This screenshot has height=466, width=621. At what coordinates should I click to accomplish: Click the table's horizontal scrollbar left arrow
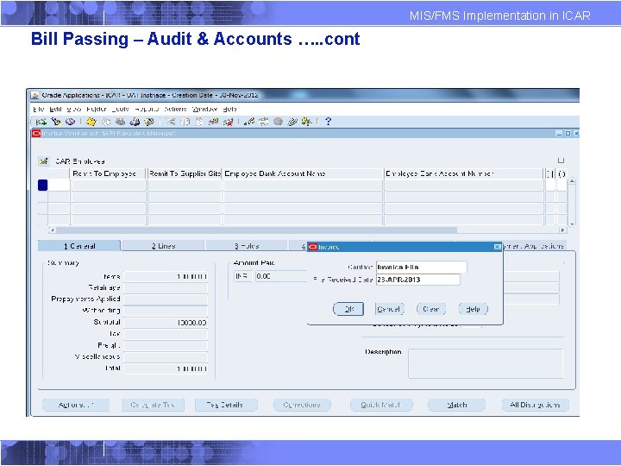52,230
